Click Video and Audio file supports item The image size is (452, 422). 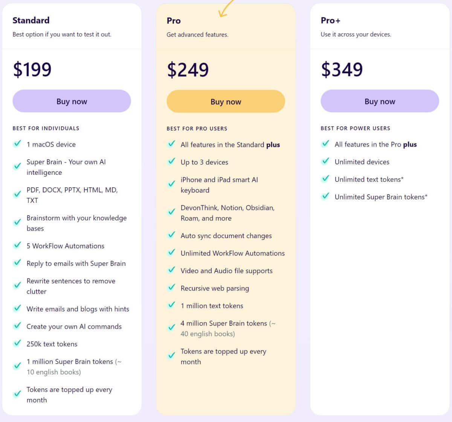(x=226, y=271)
